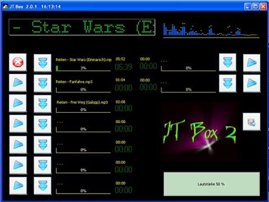Click the scrolling Star Wars title display
This screenshot has height=202, width=269.
click(82, 27)
